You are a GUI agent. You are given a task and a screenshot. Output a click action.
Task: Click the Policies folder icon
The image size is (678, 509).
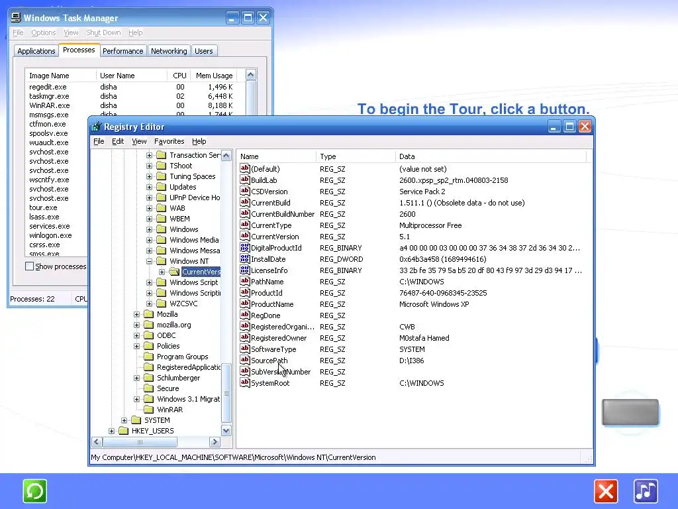(x=148, y=346)
